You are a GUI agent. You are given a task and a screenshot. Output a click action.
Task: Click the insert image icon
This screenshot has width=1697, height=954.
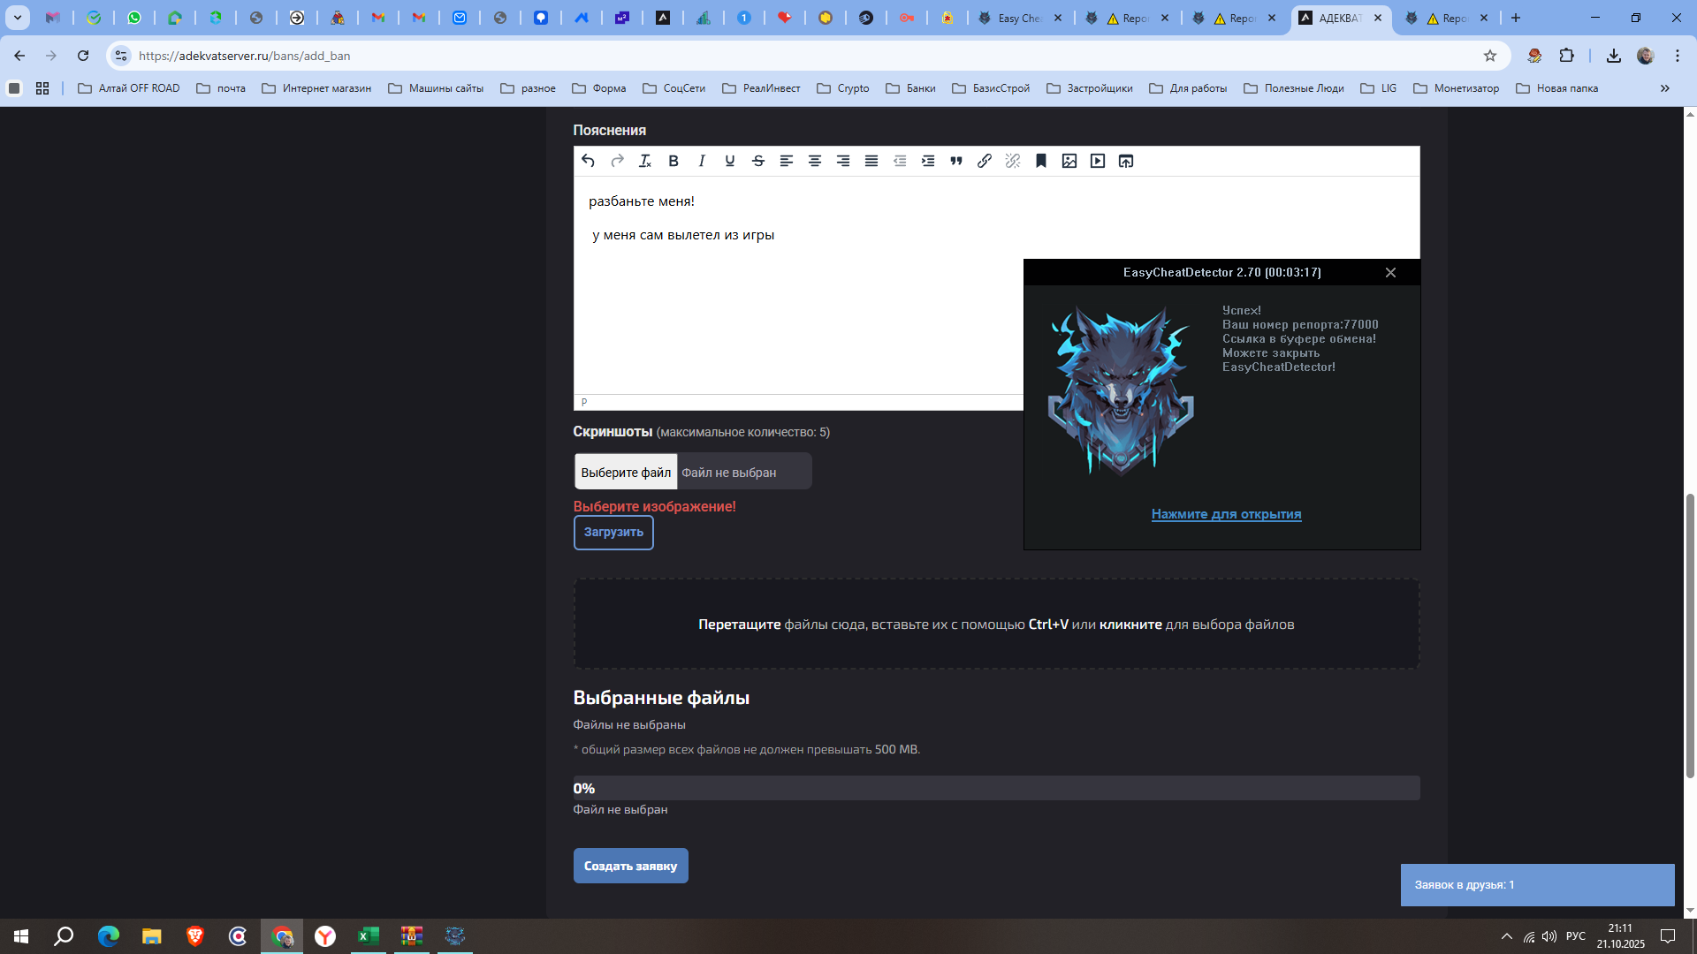pyautogui.click(x=1069, y=161)
